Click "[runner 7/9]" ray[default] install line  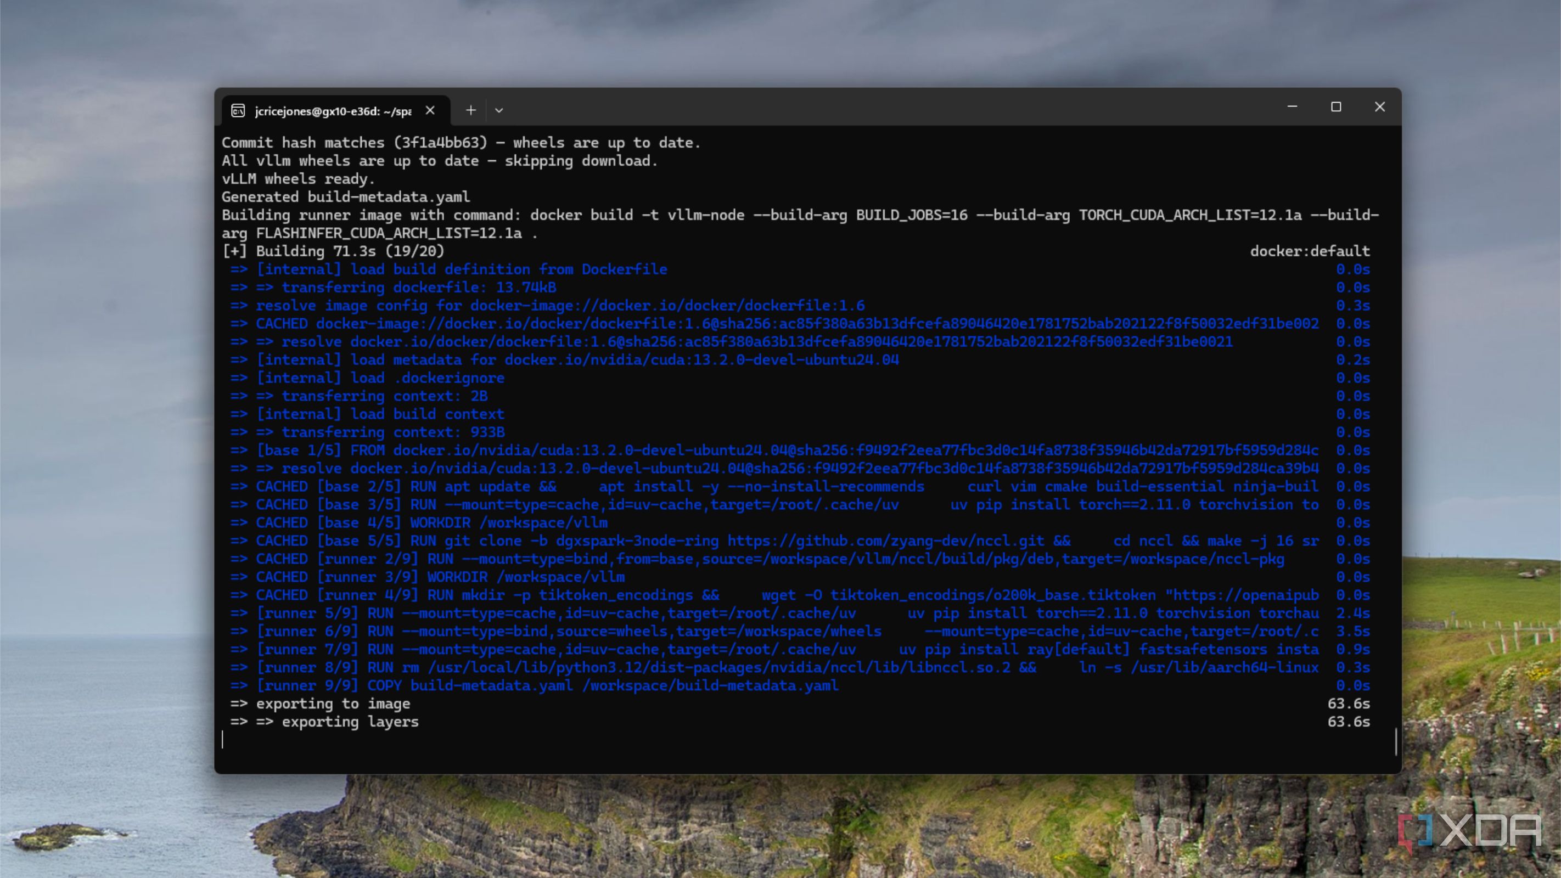click(774, 650)
